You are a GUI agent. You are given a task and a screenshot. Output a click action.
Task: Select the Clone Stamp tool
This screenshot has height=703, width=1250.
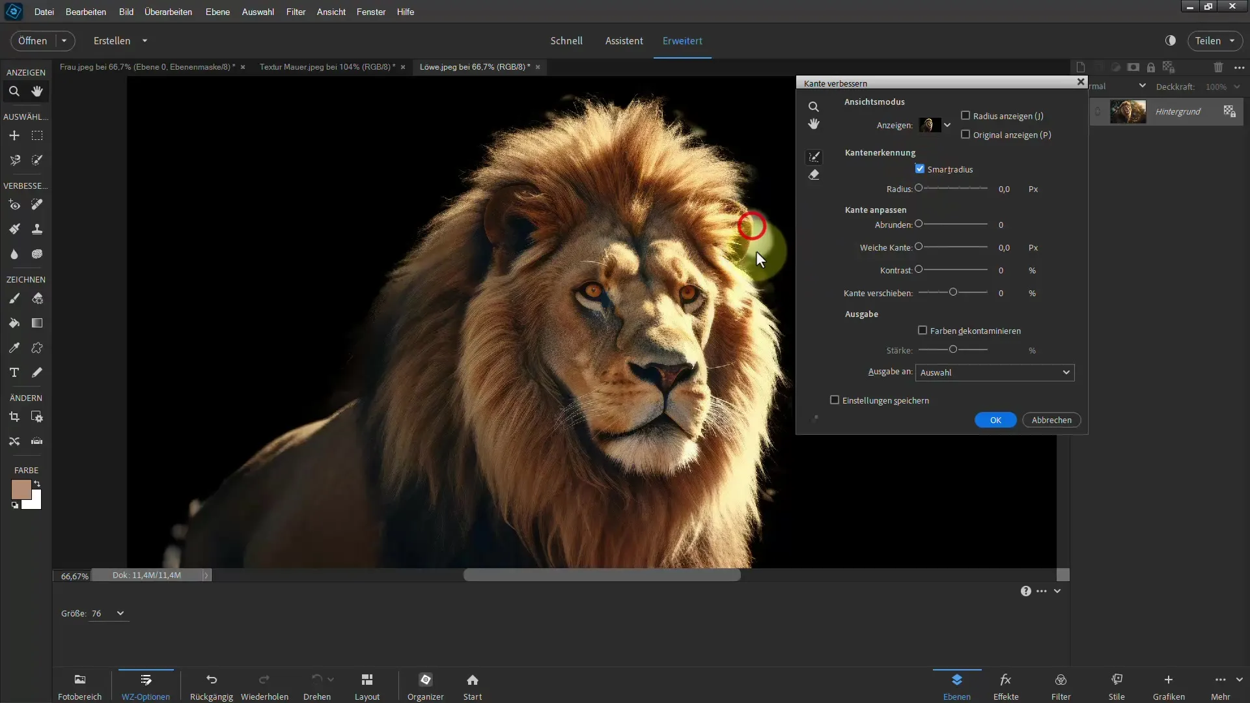point(37,229)
